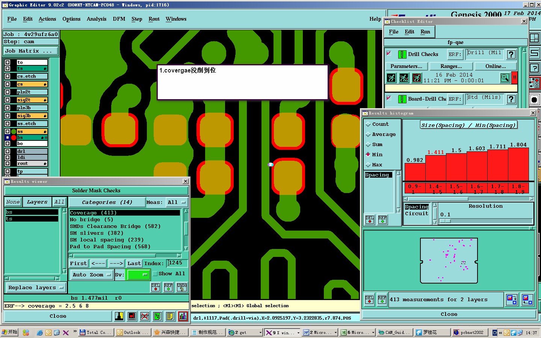Click help icon for Board-Drill Checks
The image size is (541, 338).
coord(511,99)
